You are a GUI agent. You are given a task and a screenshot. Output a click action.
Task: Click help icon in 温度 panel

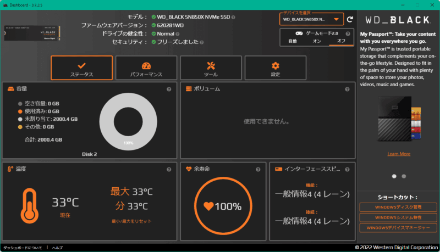pyautogui.click(x=169, y=169)
